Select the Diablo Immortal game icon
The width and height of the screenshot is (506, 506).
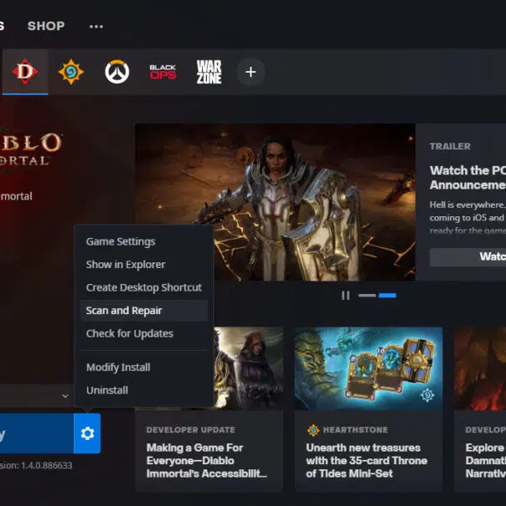click(25, 72)
